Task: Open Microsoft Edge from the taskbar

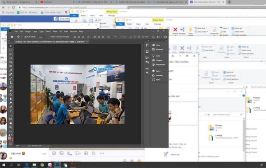Action: point(27,165)
